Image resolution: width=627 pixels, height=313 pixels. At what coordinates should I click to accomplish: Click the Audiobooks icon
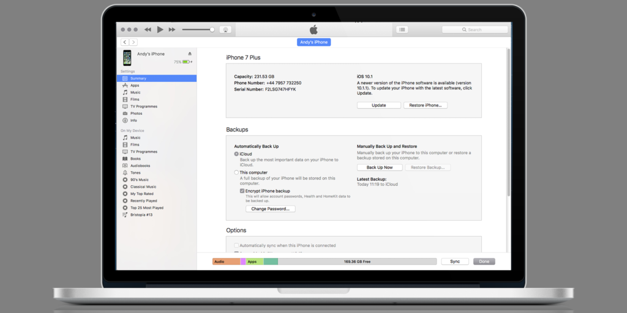point(125,166)
